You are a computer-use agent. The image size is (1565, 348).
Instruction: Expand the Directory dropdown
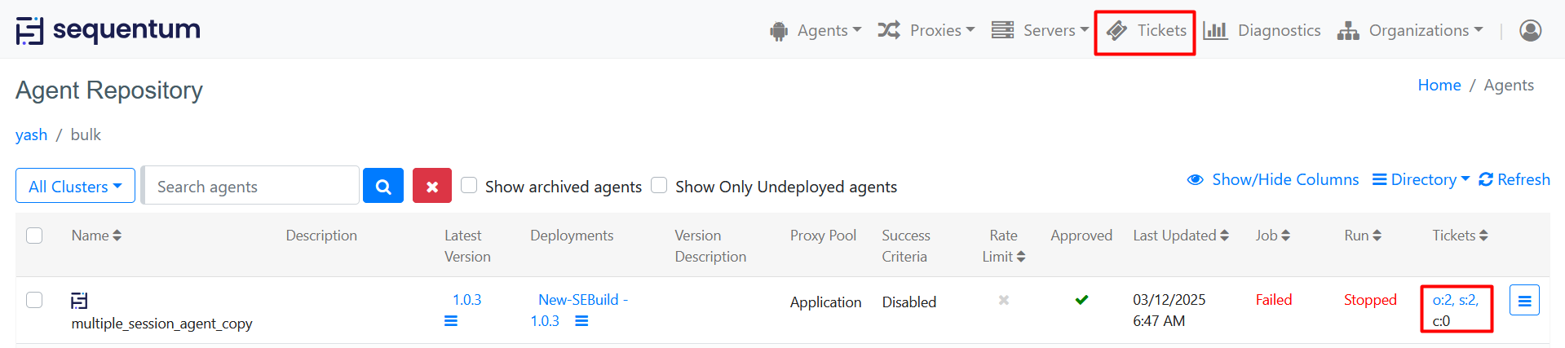[x=1421, y=179]
